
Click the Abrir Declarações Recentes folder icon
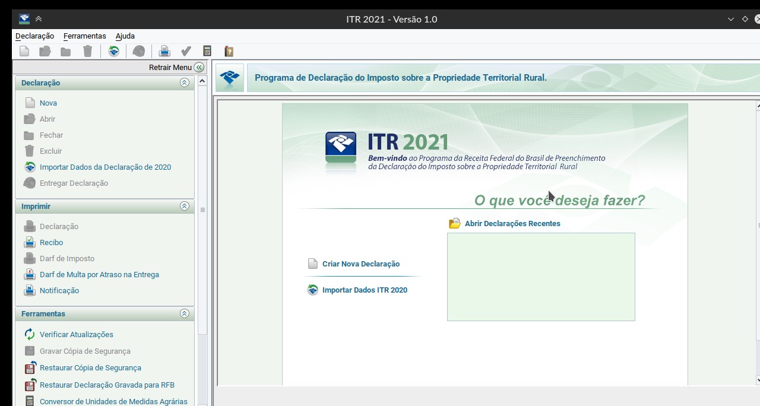455,223
